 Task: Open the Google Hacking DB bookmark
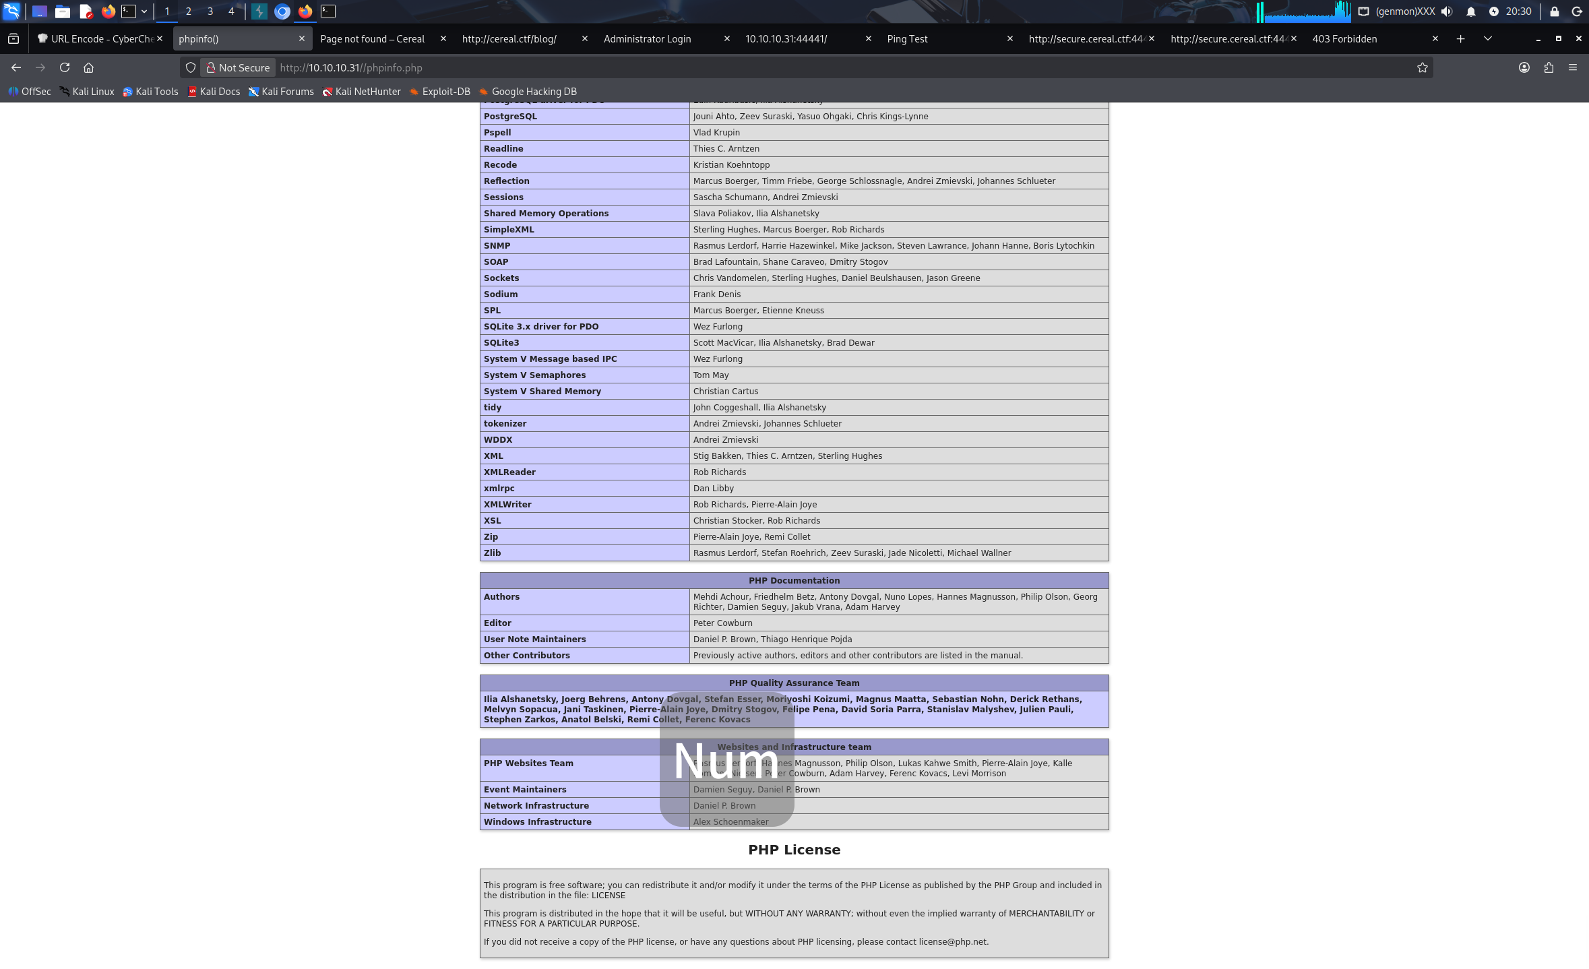point(528,92)
